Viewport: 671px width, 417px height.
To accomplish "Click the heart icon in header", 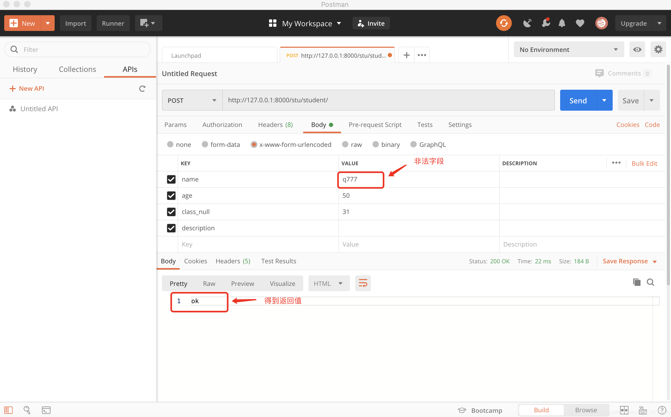I will (x=580, y=23).
